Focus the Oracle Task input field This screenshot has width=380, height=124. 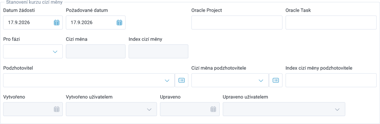(x=331, y=23)
